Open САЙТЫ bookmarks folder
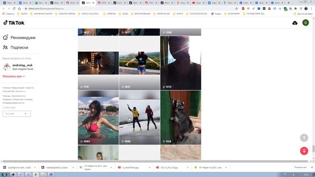 [22, 14]
